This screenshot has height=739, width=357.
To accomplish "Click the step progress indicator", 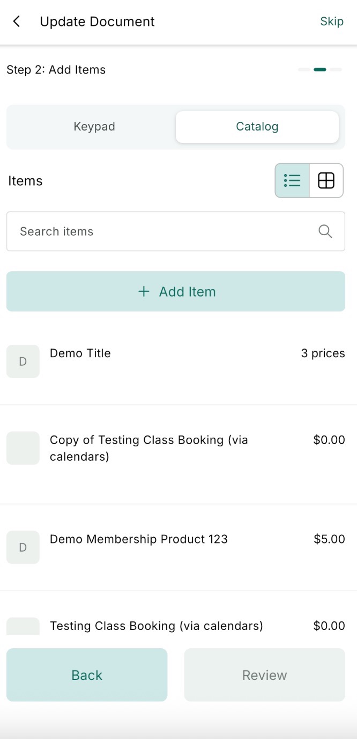I will pos(320,70).
